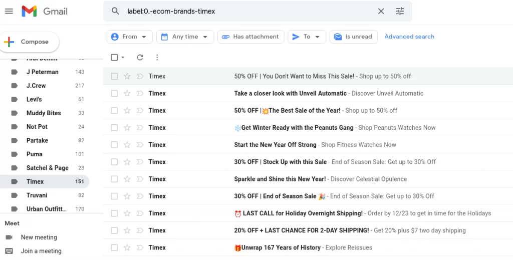This screenshot has width=513, height=260.
Task: Open search options slider icon
Action: [400, 11]
